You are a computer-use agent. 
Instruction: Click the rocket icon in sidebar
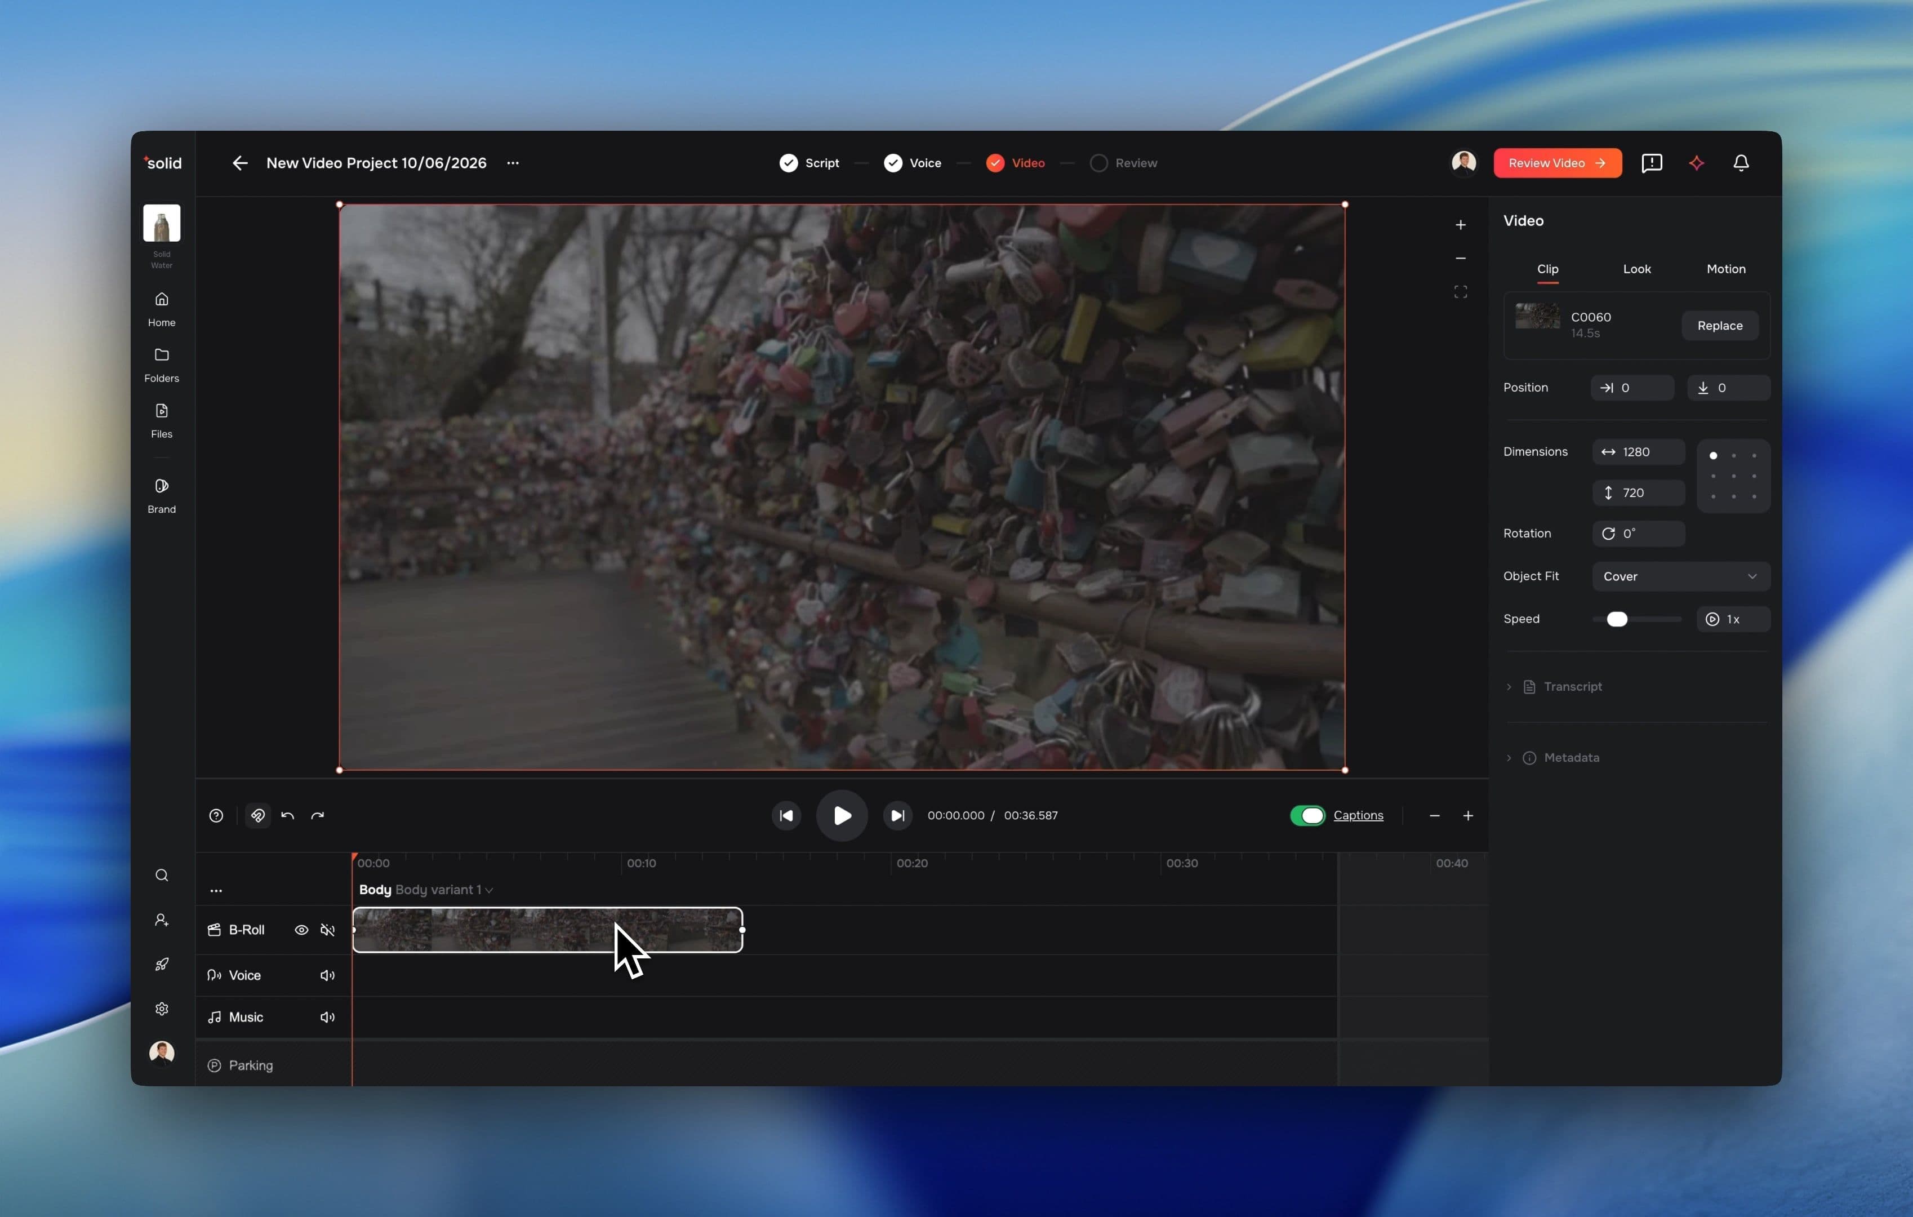pyautogui.click(x=161, y=965)
